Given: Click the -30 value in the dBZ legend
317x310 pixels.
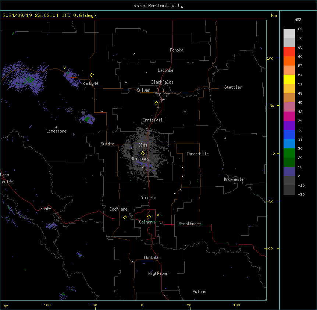Looking at the screenshot, I should [x=301, y=194].
